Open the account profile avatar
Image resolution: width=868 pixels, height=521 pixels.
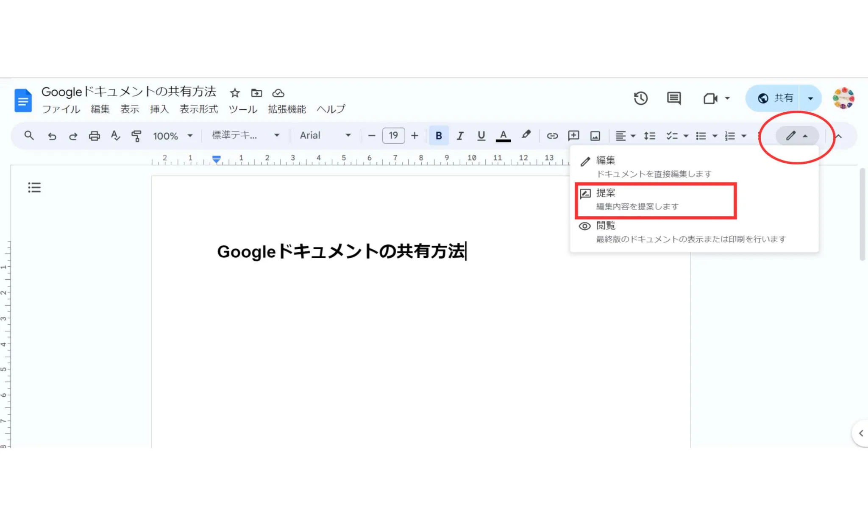[843, 98]
